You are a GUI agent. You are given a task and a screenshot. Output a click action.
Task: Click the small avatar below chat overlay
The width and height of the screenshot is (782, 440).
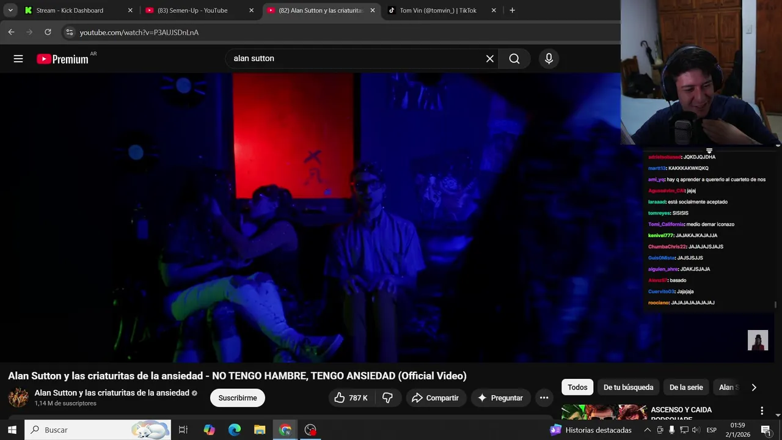pyautogui.click(x=758, y=340)
